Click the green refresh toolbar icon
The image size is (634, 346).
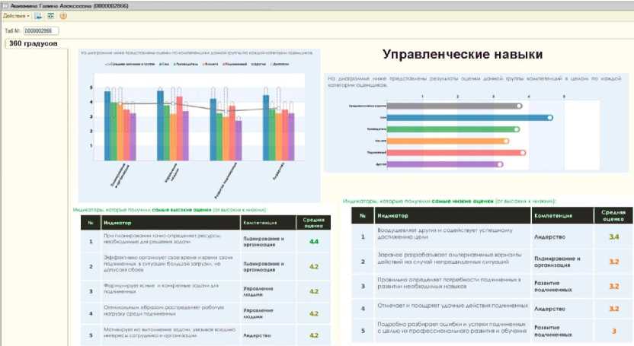tap(50, 16)
